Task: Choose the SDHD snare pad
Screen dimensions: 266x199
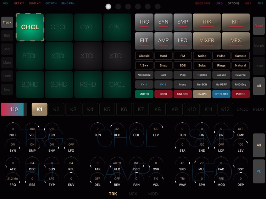Action: [59, 84]
